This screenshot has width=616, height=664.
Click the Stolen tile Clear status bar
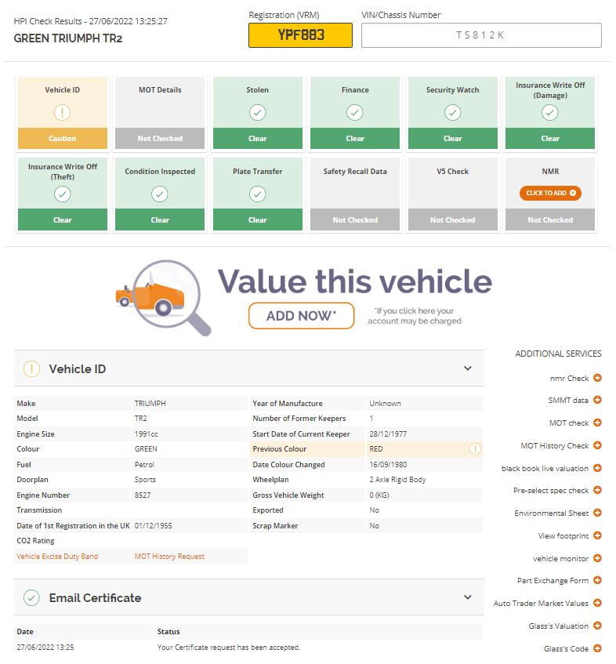[257, 139]
